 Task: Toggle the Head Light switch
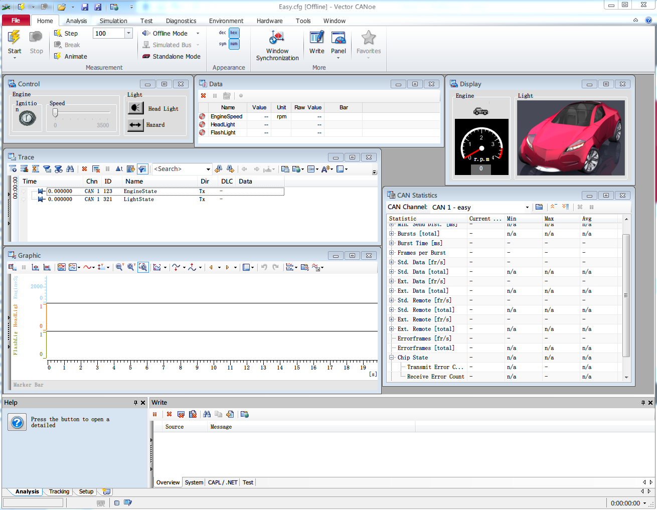pyautogui.click(x=135, y=108)
